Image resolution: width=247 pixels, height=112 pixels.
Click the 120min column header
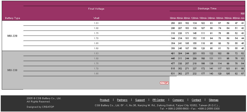point(195,18)
